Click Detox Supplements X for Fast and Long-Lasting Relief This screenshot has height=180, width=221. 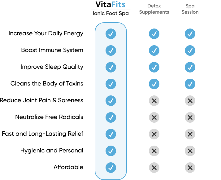pyautogui.click(x=154, y=134)
